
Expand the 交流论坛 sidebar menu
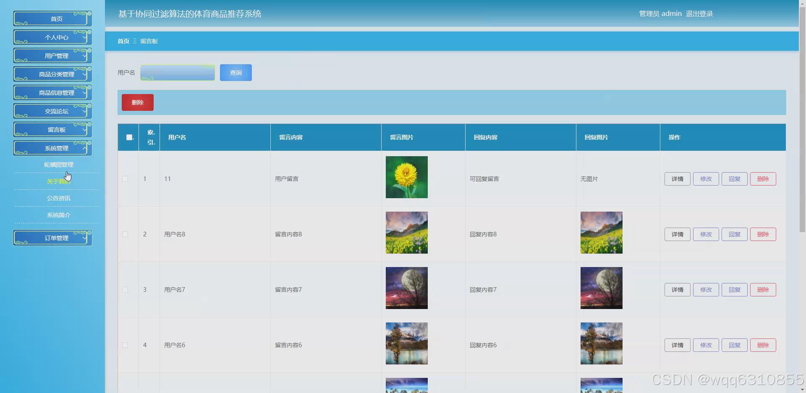pyautogui.click(x=52, y=111)
